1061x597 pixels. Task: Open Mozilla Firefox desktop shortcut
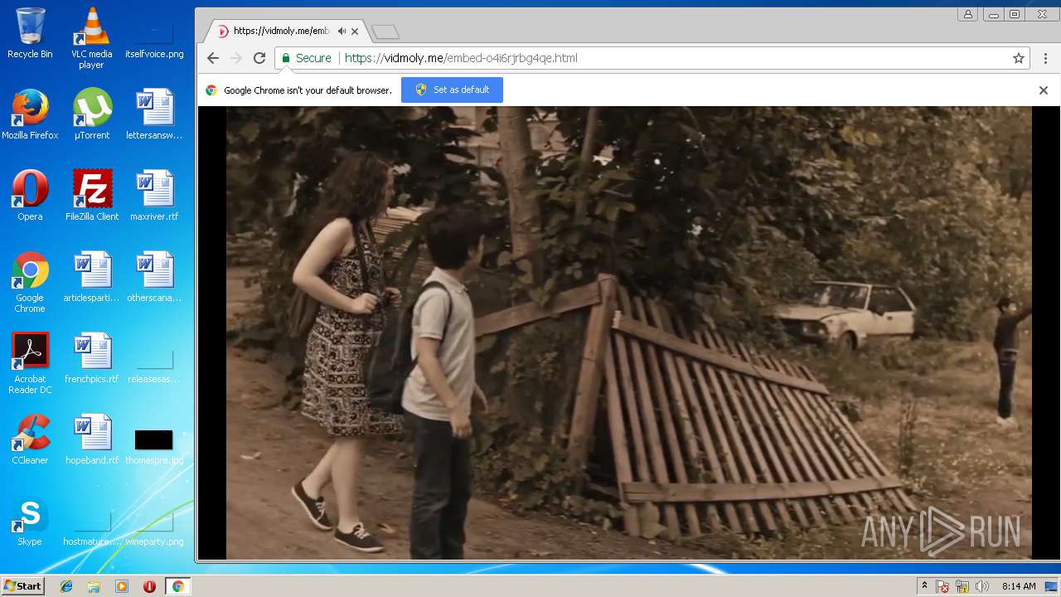click(30, 114)
